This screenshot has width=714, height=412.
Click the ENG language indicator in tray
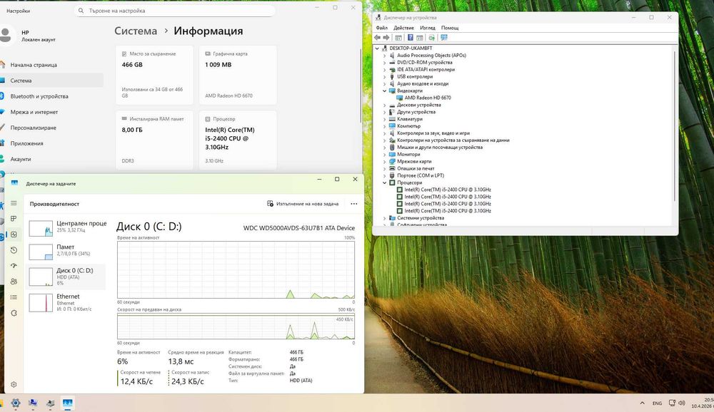click(657, 403)
